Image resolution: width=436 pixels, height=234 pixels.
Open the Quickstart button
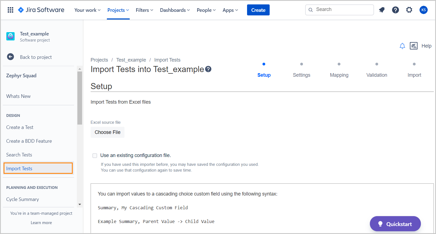pos(395,224)
